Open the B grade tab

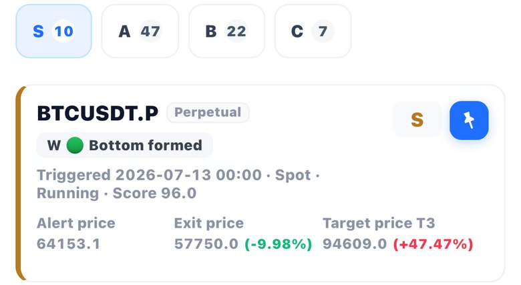coord(226,31)
